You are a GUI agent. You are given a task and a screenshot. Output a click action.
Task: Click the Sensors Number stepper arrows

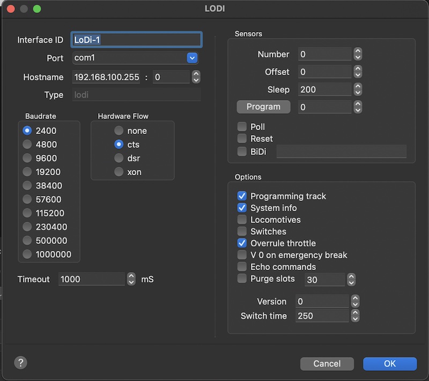pos(358,54)
